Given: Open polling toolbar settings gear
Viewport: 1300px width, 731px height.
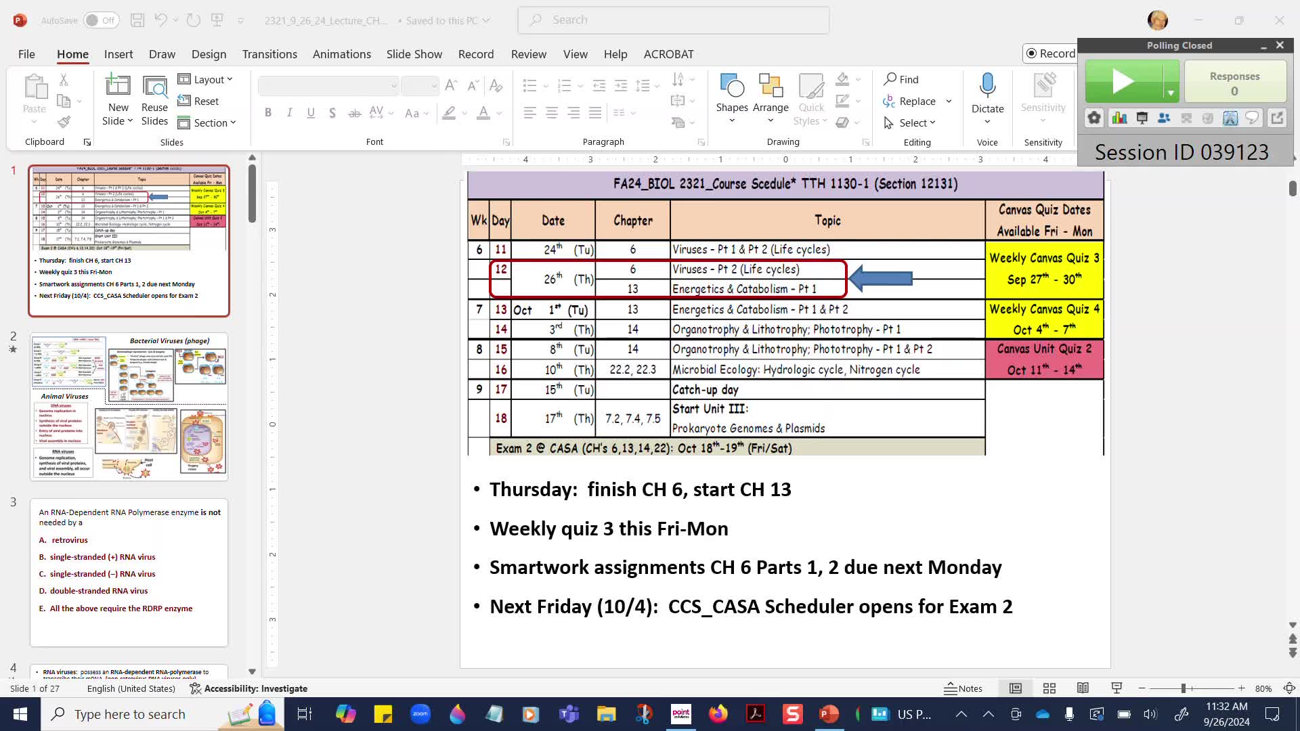Looking at the screenshot, I should click(x=1094, y=118).
